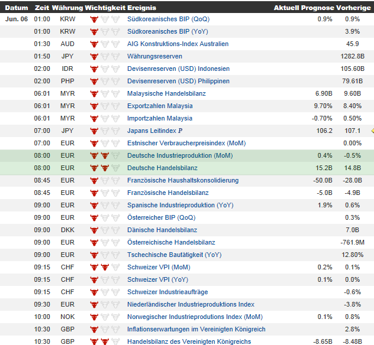Click the AUD currency cell
This screenshot has height=345, width=374.
(x=67, y=44)
